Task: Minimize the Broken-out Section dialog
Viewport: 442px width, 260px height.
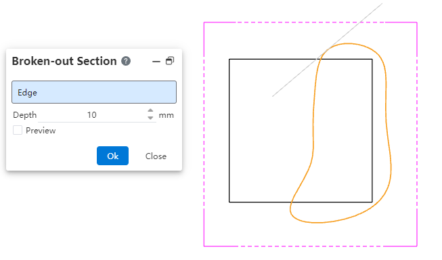Action: 156,61
